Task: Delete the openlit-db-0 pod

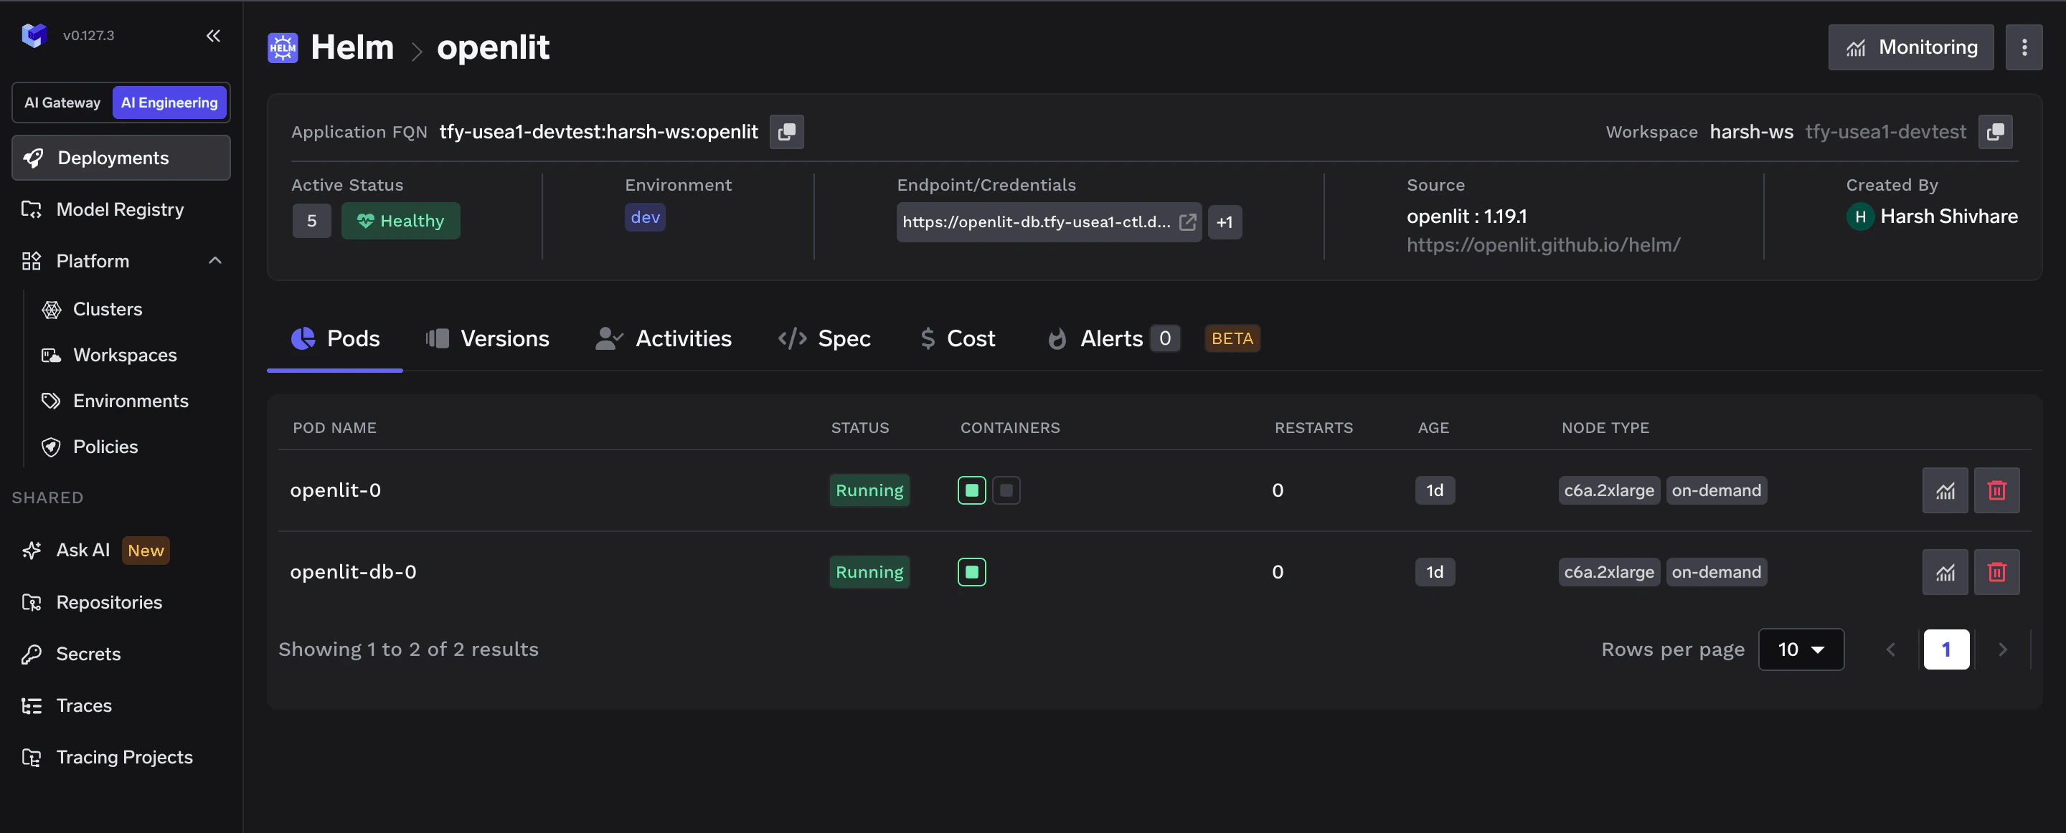Action: 1996,573
